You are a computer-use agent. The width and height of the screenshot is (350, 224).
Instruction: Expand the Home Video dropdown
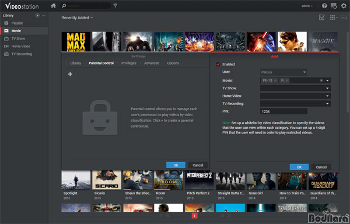point(327,96)
